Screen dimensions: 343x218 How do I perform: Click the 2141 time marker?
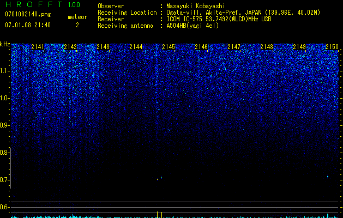(38, 47)
